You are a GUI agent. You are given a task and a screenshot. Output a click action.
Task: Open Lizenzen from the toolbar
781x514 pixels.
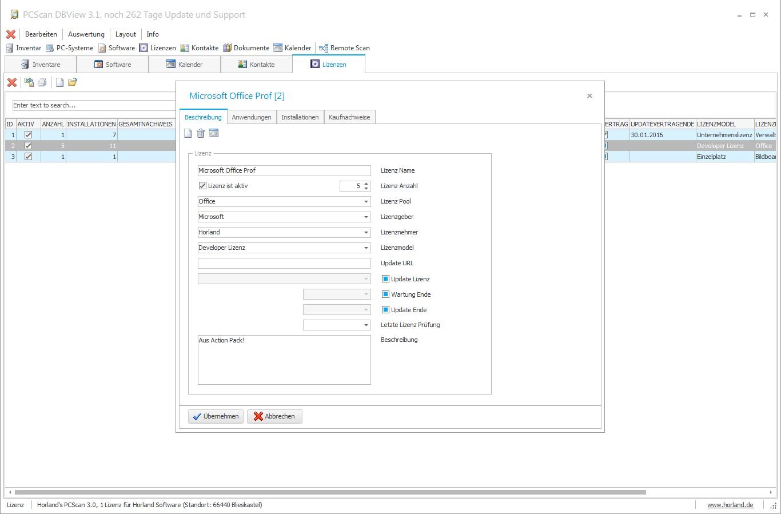pos(158,48)
